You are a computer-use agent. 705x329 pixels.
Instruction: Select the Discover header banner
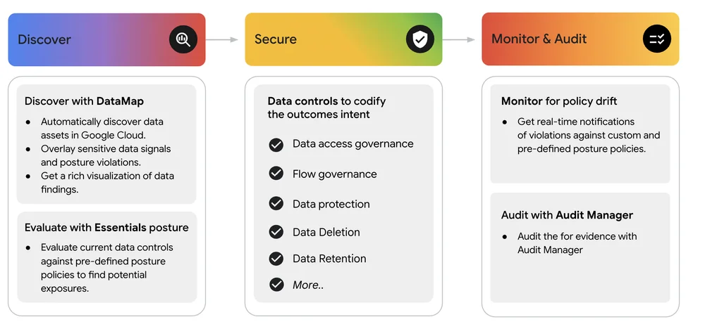[x=106, y=39]
